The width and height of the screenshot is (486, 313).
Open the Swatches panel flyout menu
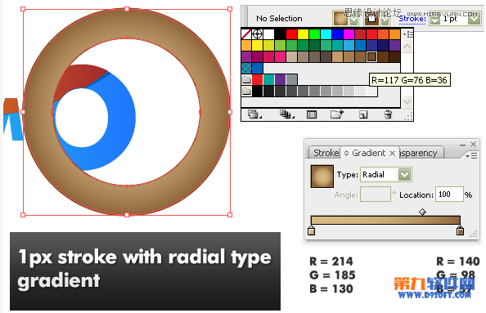coord(408,34)
